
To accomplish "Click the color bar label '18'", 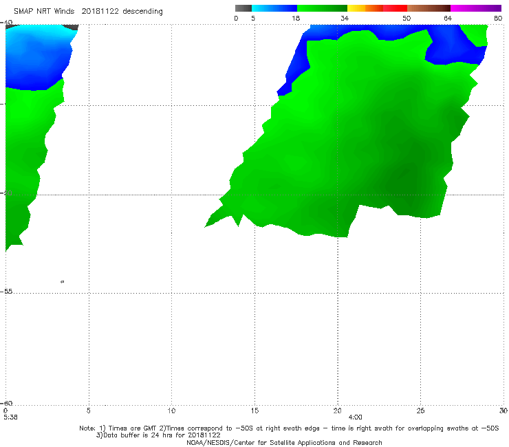I will point(296,18).
